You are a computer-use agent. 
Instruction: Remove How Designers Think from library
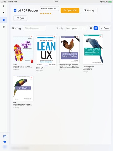(x=31, y=36)
